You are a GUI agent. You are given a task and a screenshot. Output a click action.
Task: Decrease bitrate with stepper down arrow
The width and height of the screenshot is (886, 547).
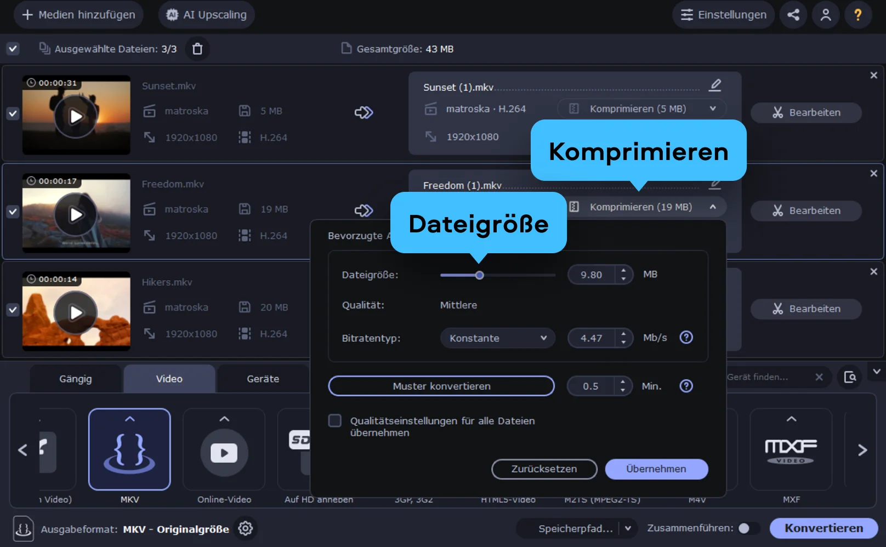(x=623, y=343)
